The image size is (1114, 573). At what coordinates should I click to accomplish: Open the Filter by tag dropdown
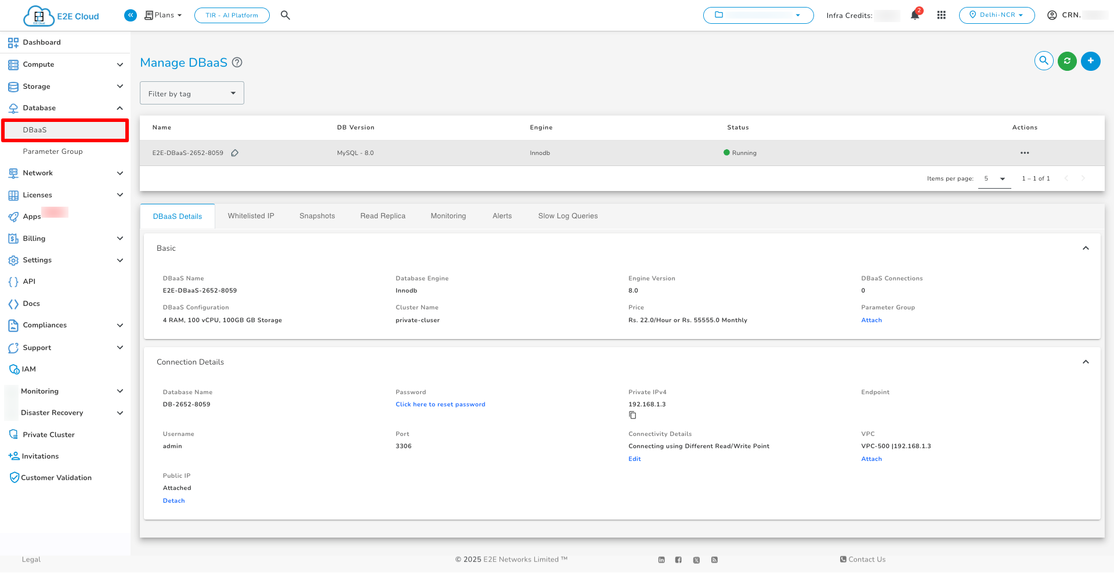pyautogui.click(x=191, y=93)
